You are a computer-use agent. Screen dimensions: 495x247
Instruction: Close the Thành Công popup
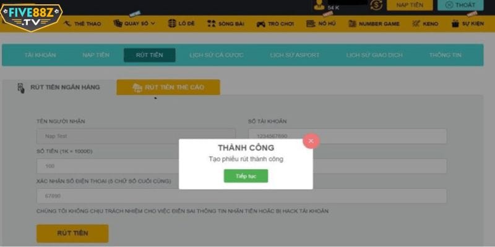(311, 141)
